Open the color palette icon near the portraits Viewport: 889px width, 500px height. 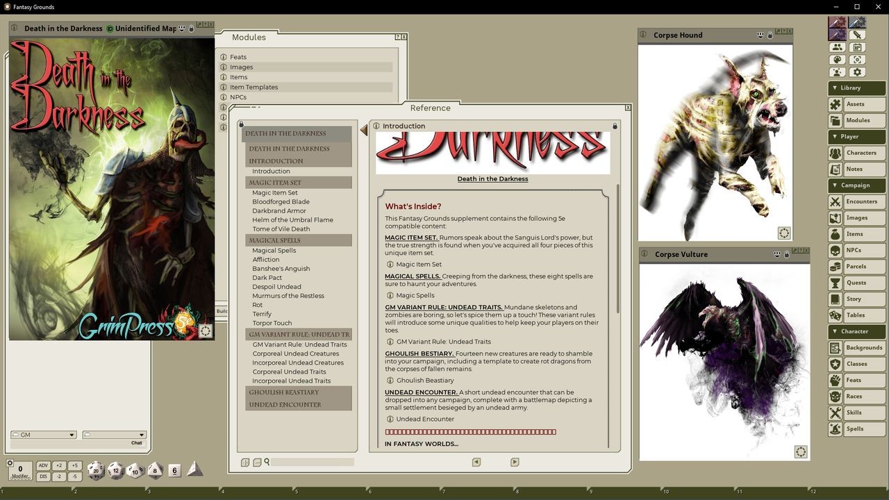point(837,59)
